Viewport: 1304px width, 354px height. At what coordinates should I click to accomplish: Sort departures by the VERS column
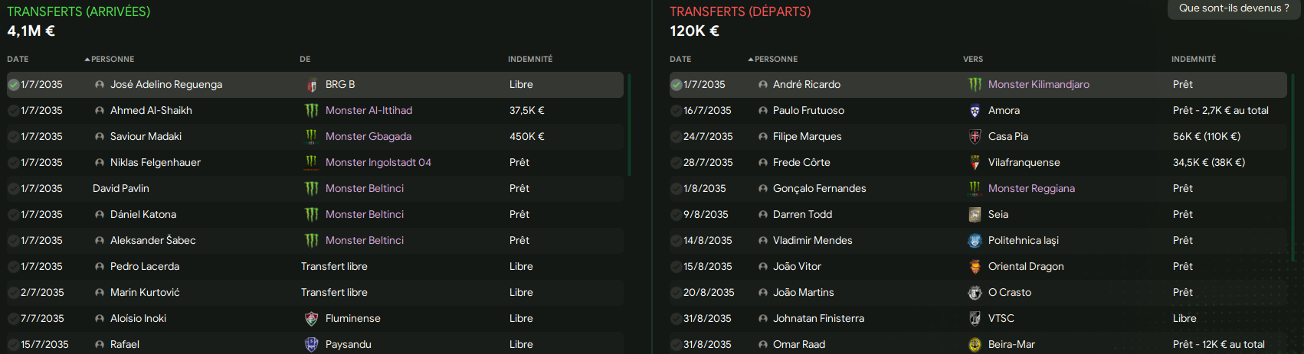click(x=973, y=59)
